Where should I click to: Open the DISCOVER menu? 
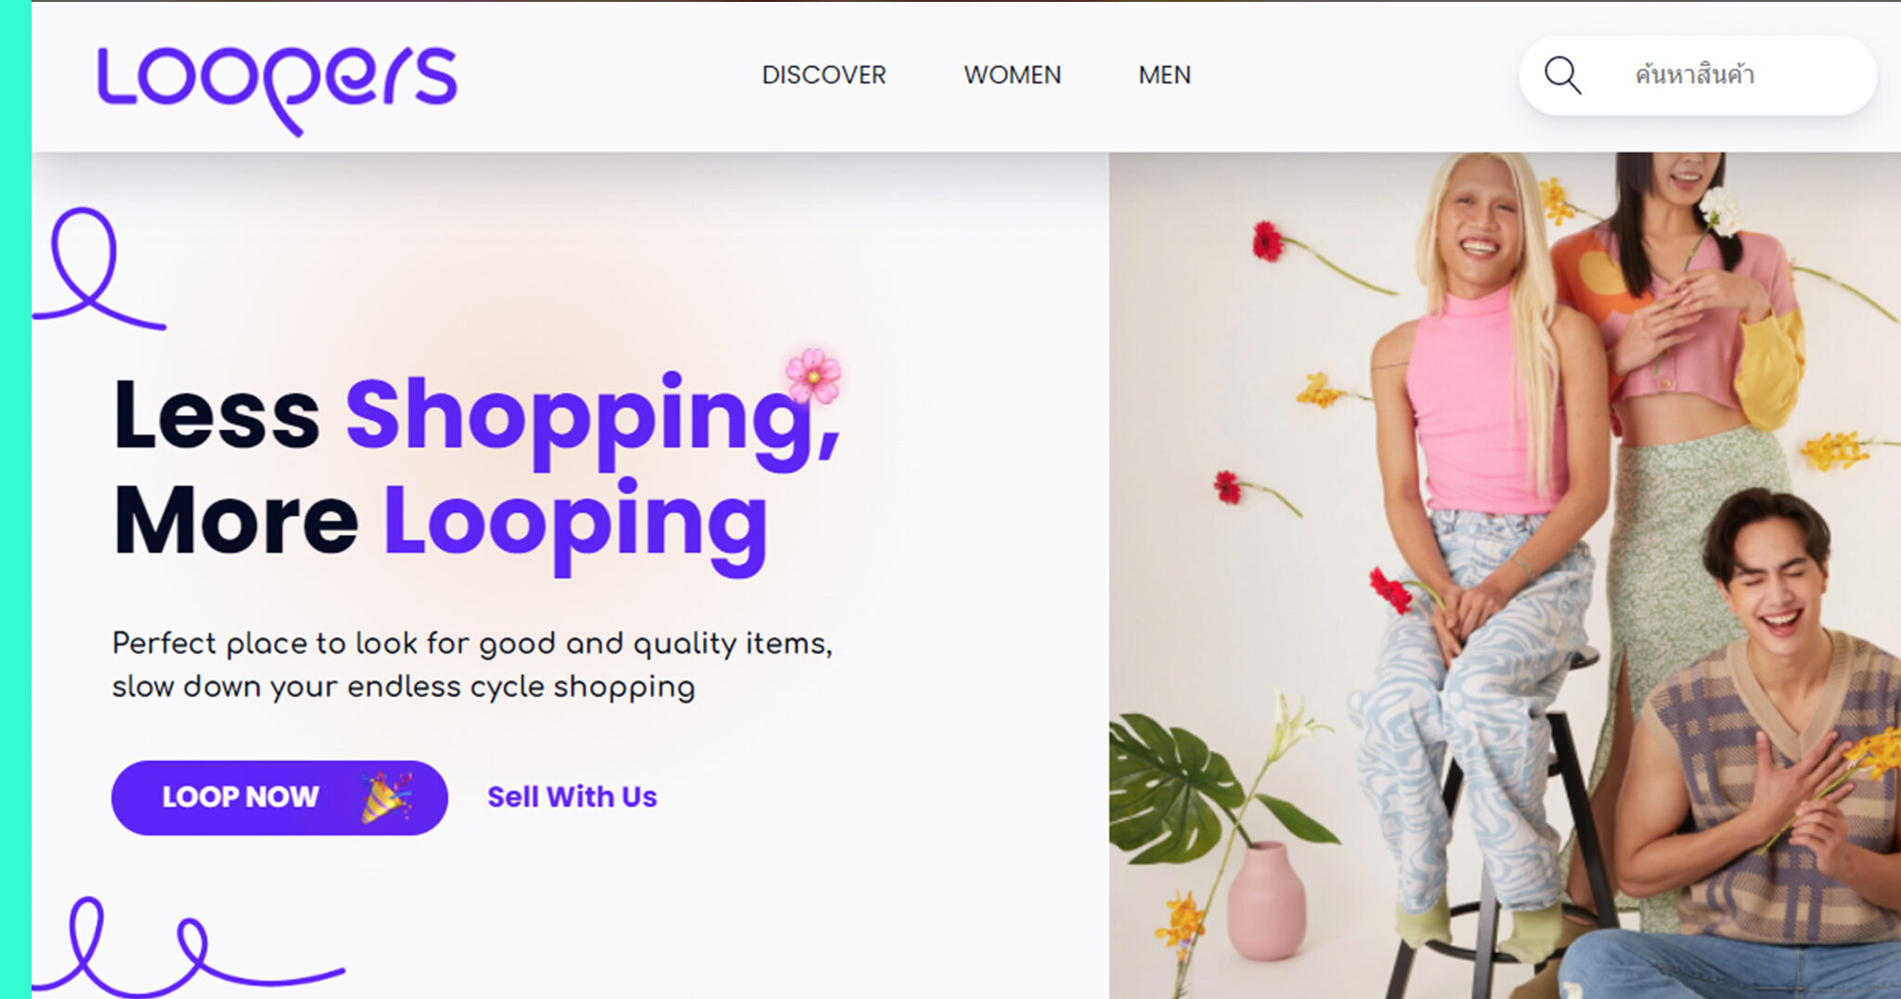click(823, 75)
